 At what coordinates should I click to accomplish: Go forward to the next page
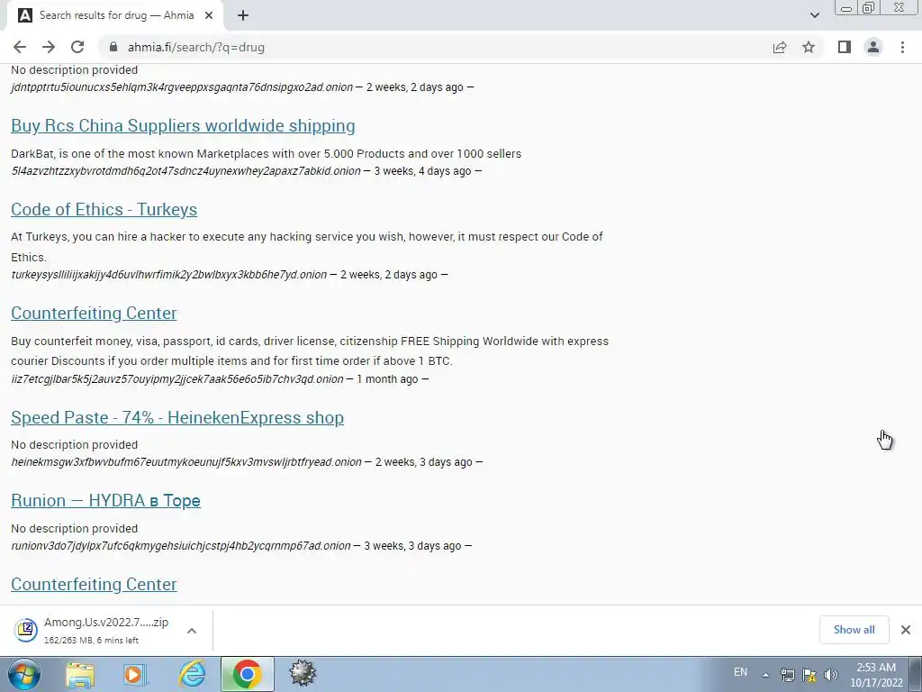[49, 47]
